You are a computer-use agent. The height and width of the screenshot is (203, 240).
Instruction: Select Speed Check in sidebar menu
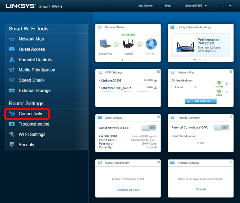[x=32, y=80]
